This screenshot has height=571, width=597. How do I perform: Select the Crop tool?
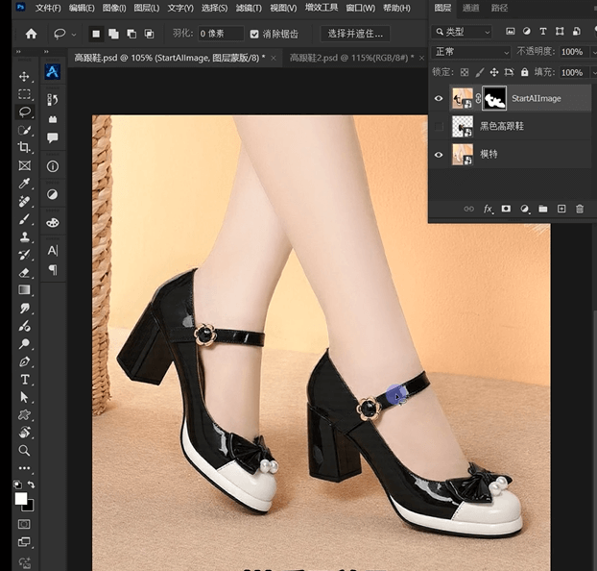click(24, 147)
